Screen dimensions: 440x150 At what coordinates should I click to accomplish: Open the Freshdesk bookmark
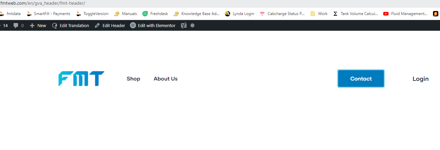point(155,14)
